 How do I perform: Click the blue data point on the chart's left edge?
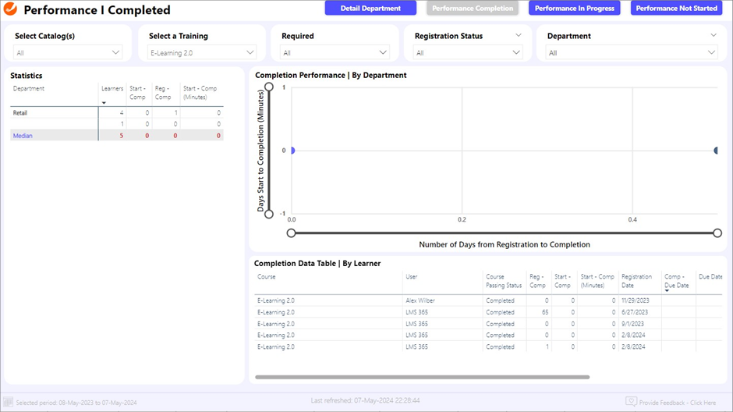[x=292, y=151]
